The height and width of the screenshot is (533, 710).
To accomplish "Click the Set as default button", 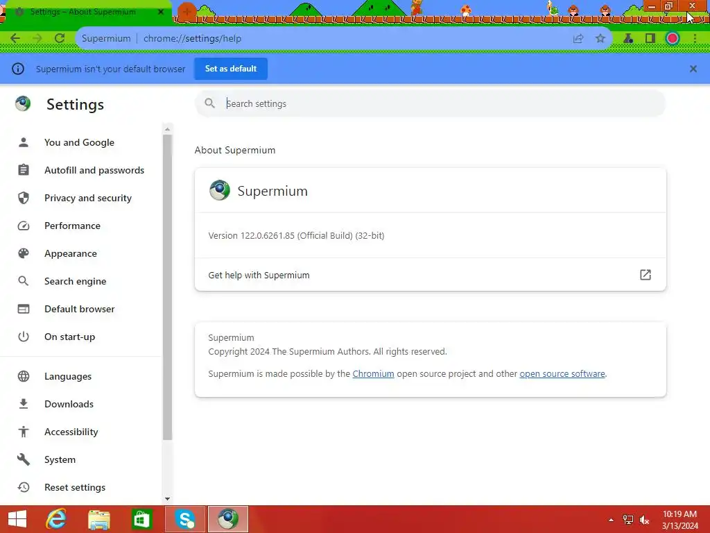I will tap(231, 69).
